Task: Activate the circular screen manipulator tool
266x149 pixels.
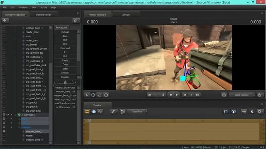Action: (106, 95)
